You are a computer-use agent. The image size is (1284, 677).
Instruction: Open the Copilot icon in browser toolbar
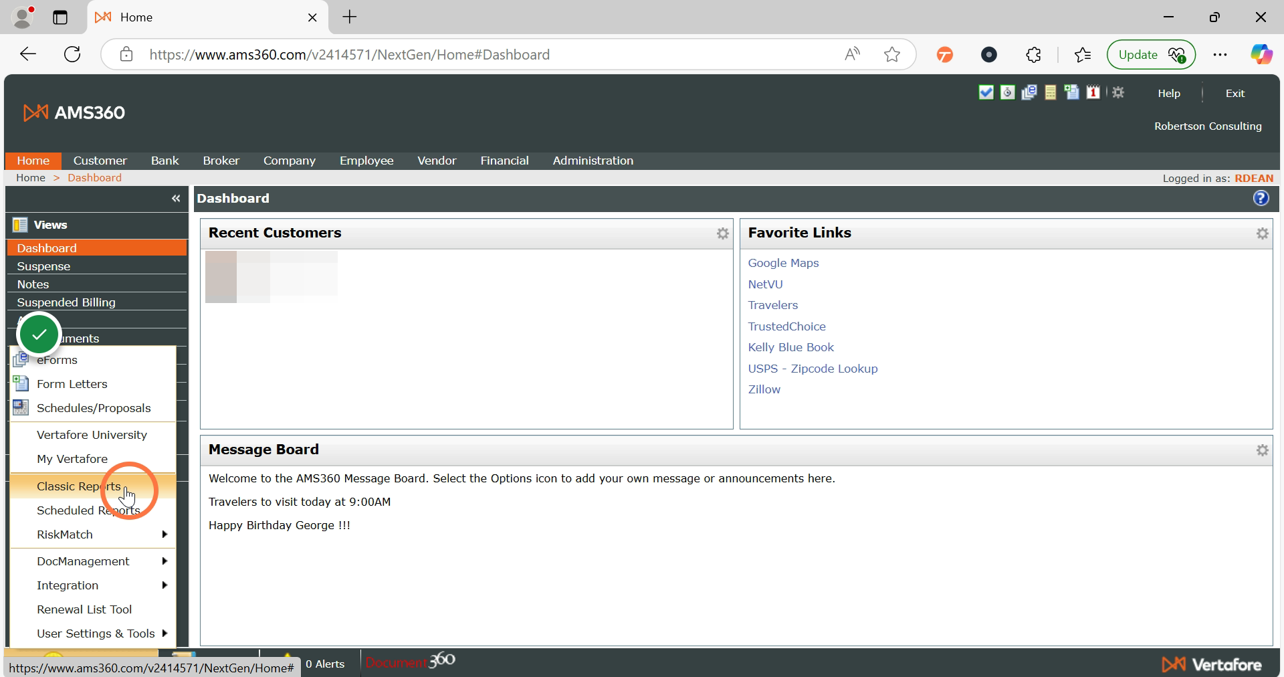coord(1262,54)
